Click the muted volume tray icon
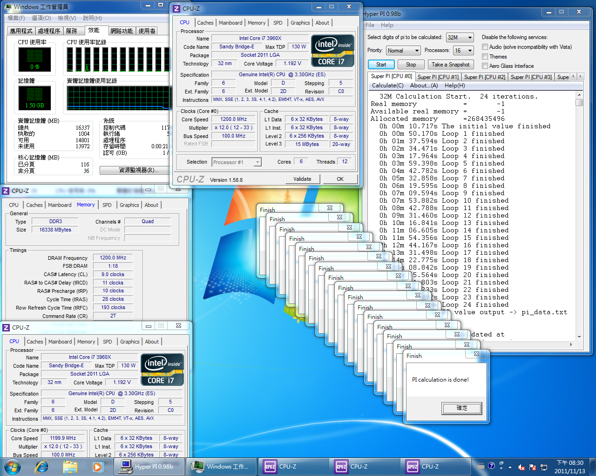This screenshot has height=476, width=596. coord(521,467)
